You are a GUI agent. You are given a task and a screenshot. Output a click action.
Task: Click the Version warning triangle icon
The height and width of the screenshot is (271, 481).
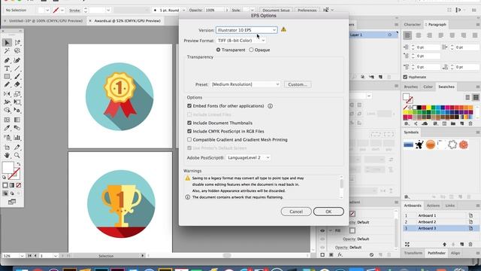(283, 29)
